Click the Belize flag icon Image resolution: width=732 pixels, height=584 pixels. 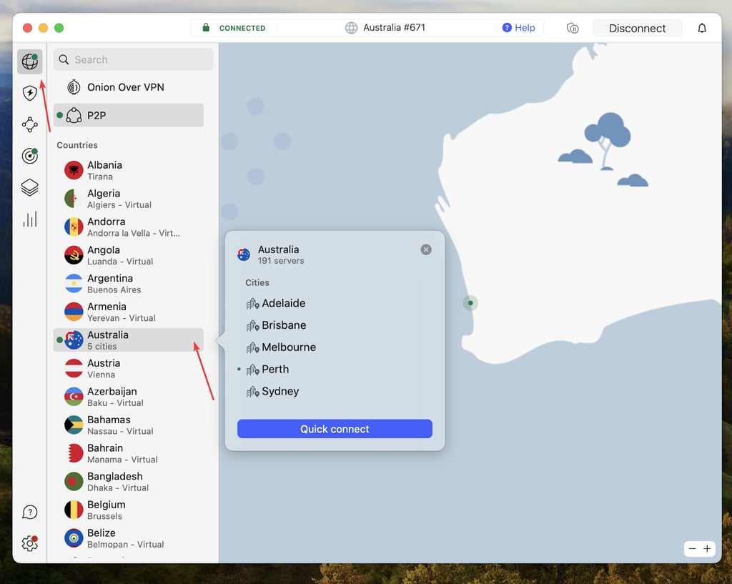pos(74,538)
